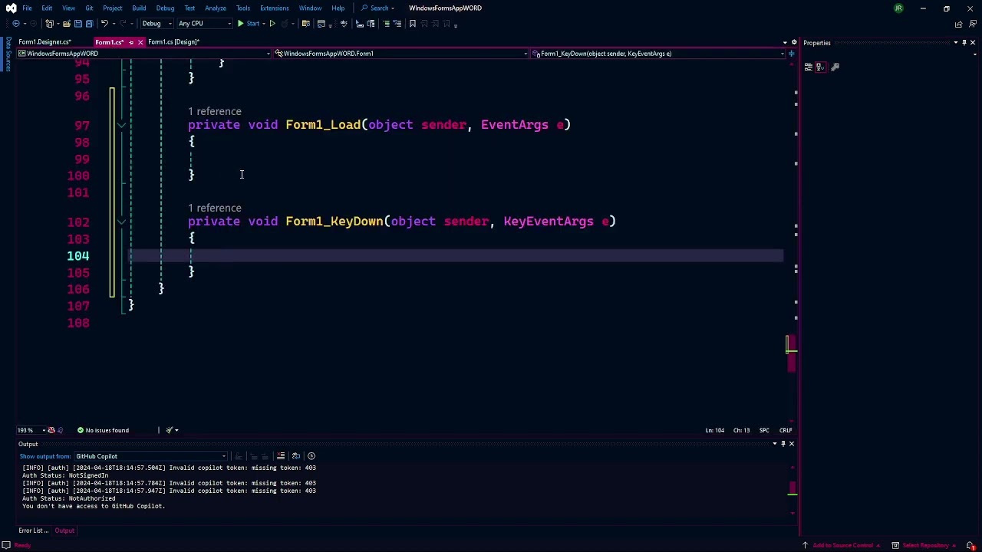Click the Save All icon

89,24
